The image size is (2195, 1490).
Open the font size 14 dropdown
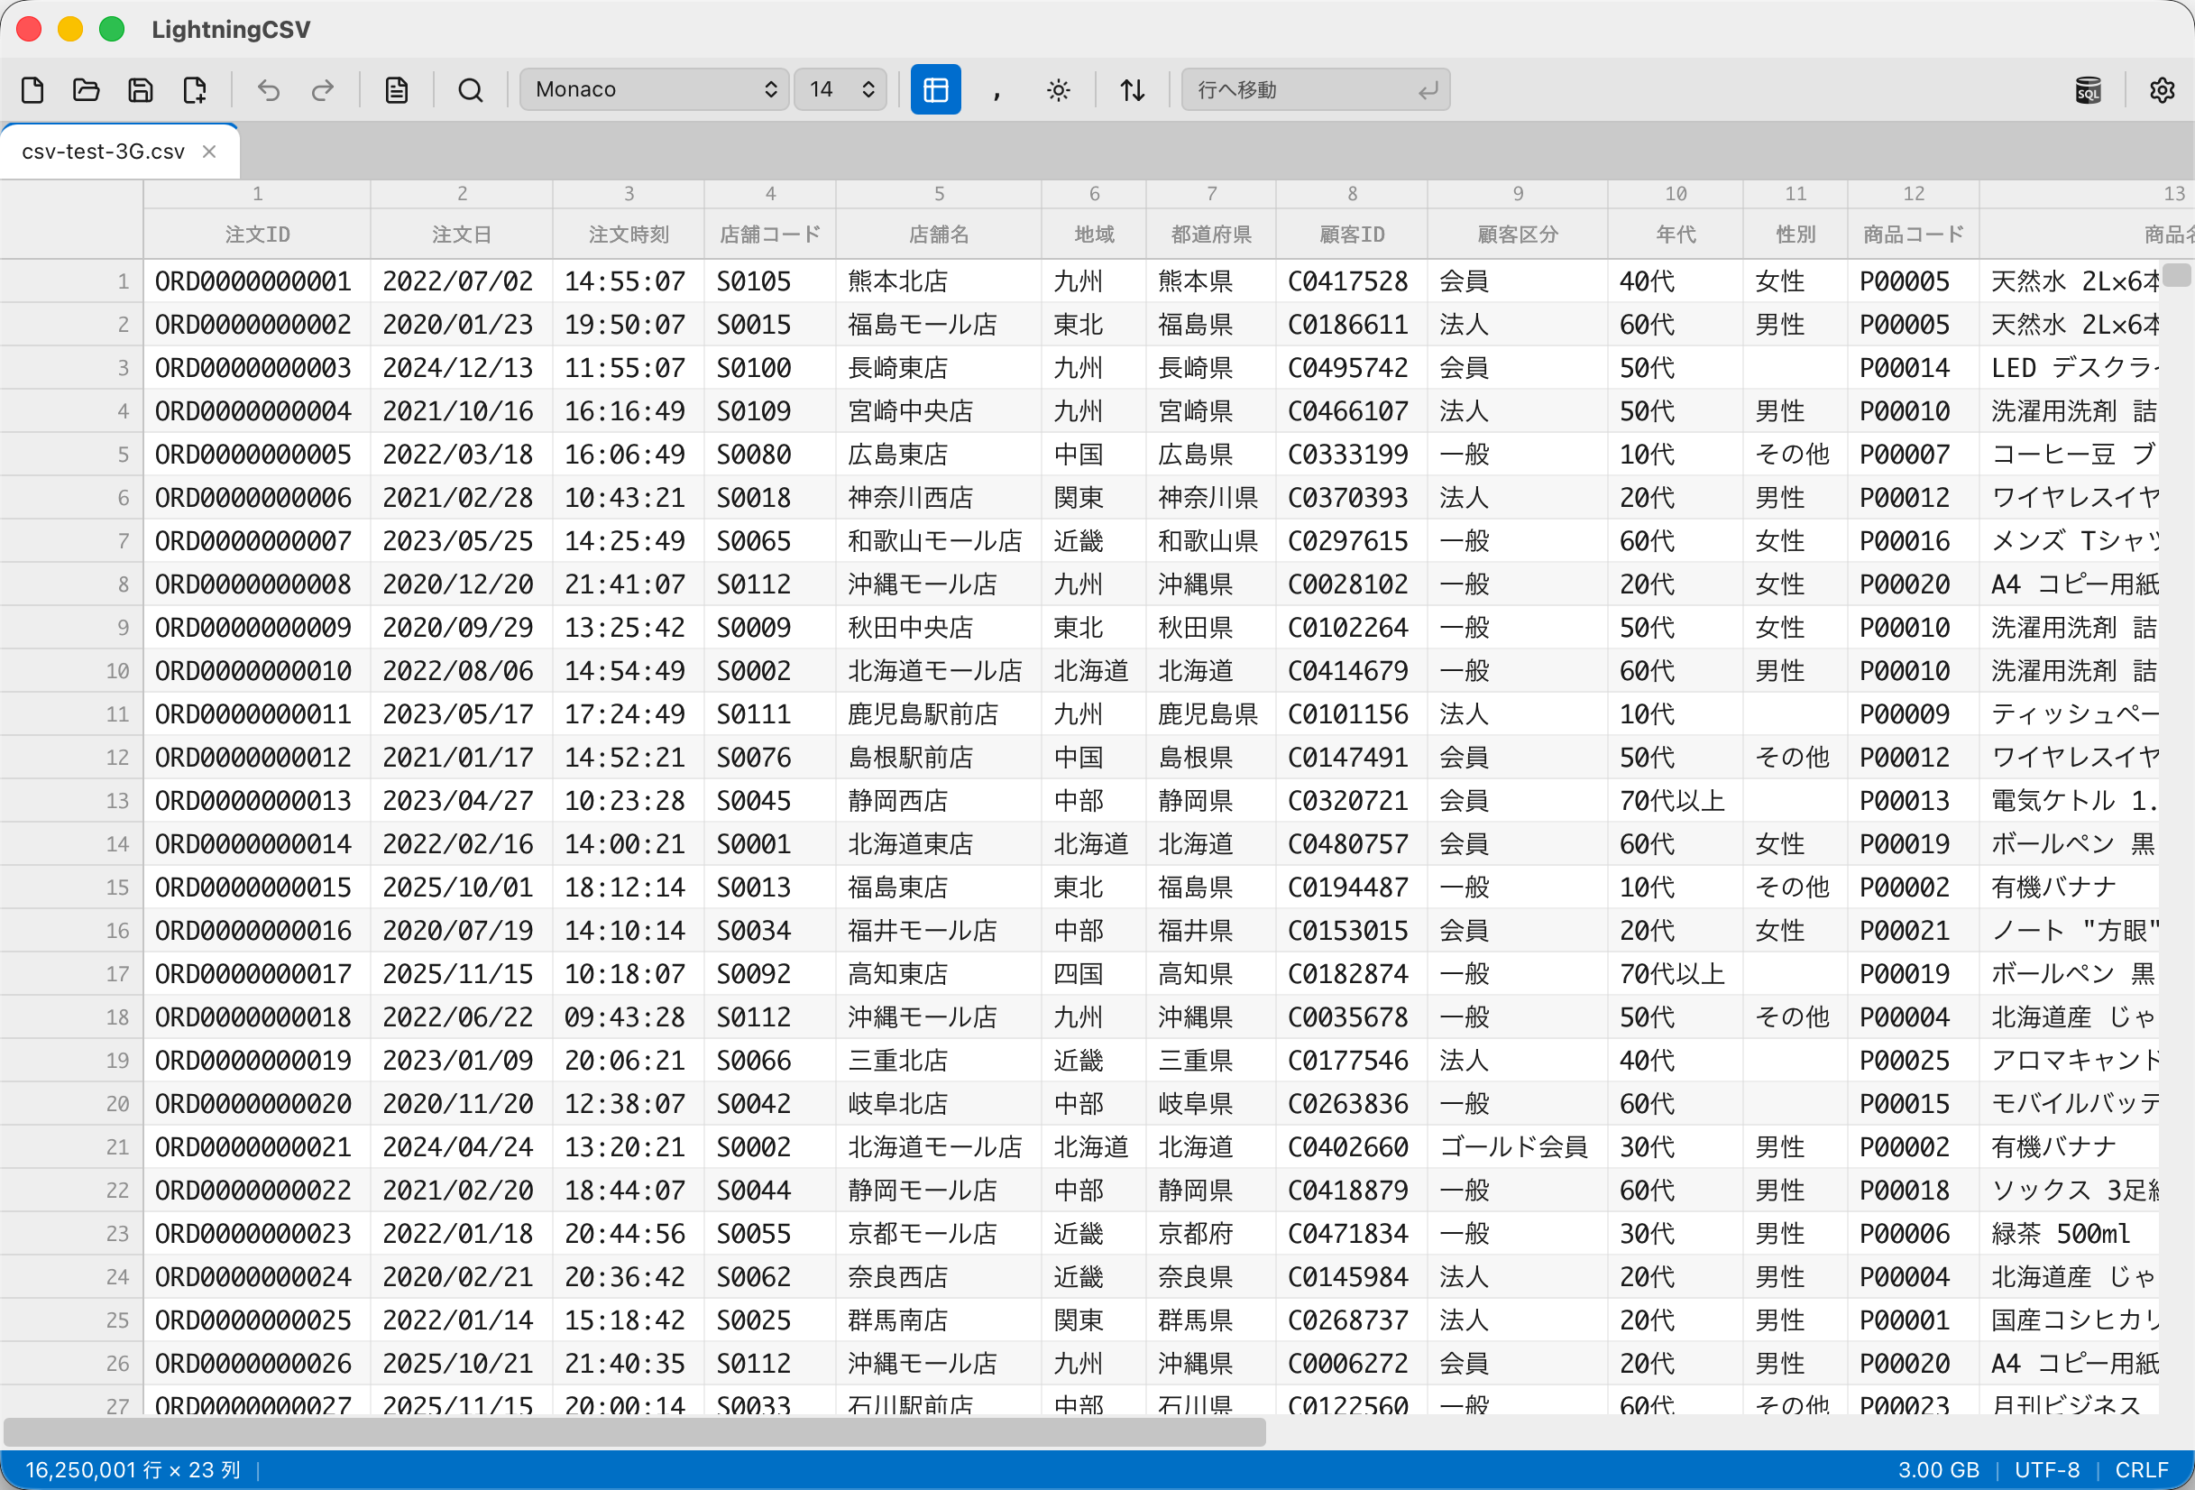(x=840, y=90)
